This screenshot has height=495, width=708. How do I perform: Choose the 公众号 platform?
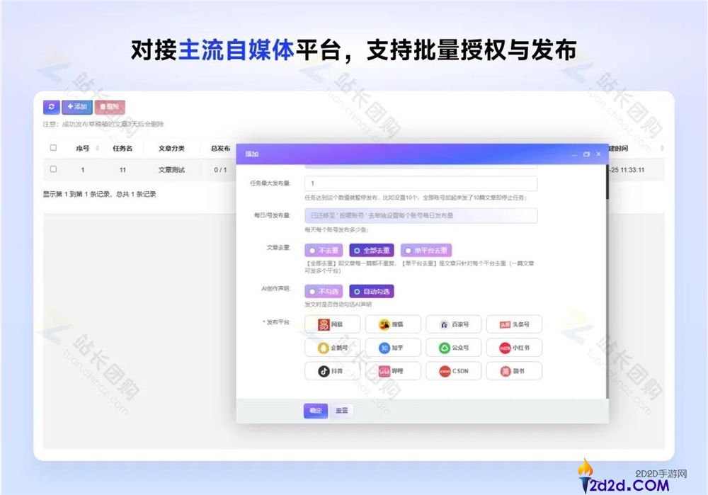453,348
